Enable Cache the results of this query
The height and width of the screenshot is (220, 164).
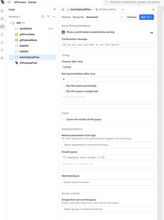coord(63,120)
